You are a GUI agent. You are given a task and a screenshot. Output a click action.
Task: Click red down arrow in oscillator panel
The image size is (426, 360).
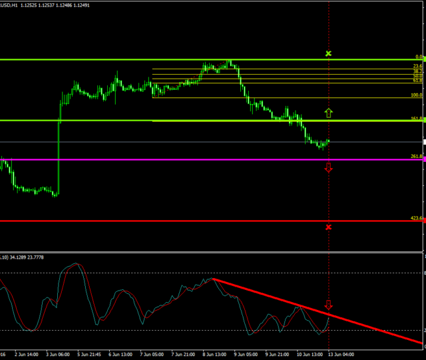328,305
